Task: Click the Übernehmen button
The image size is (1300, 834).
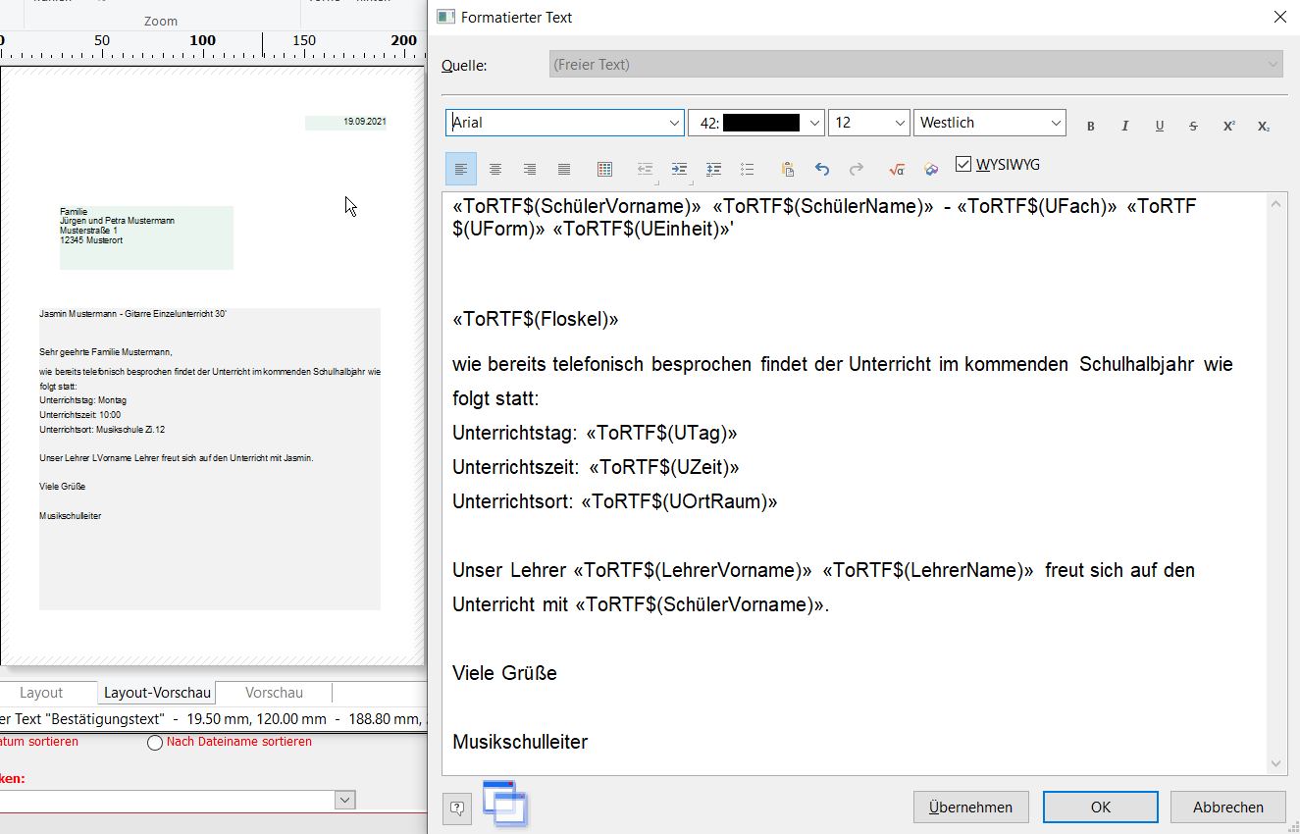Action: click(x=970, y=807)
